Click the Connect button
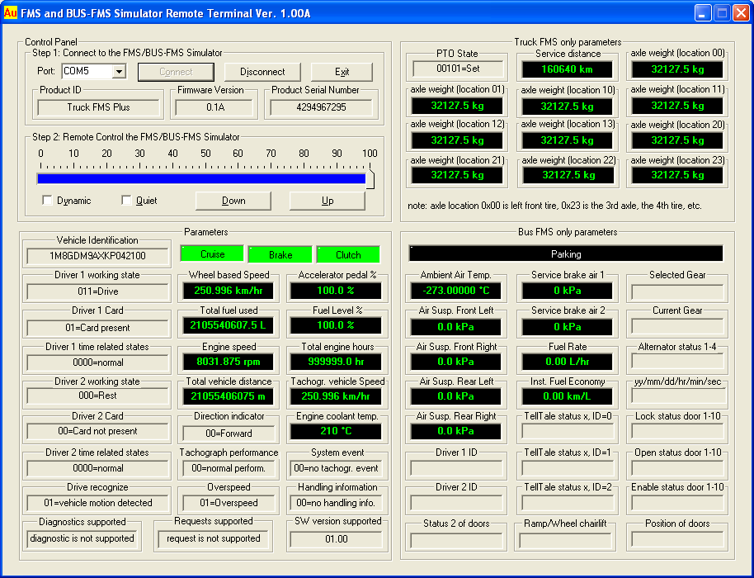The image size is (754, 578). [x=176, y=72]
